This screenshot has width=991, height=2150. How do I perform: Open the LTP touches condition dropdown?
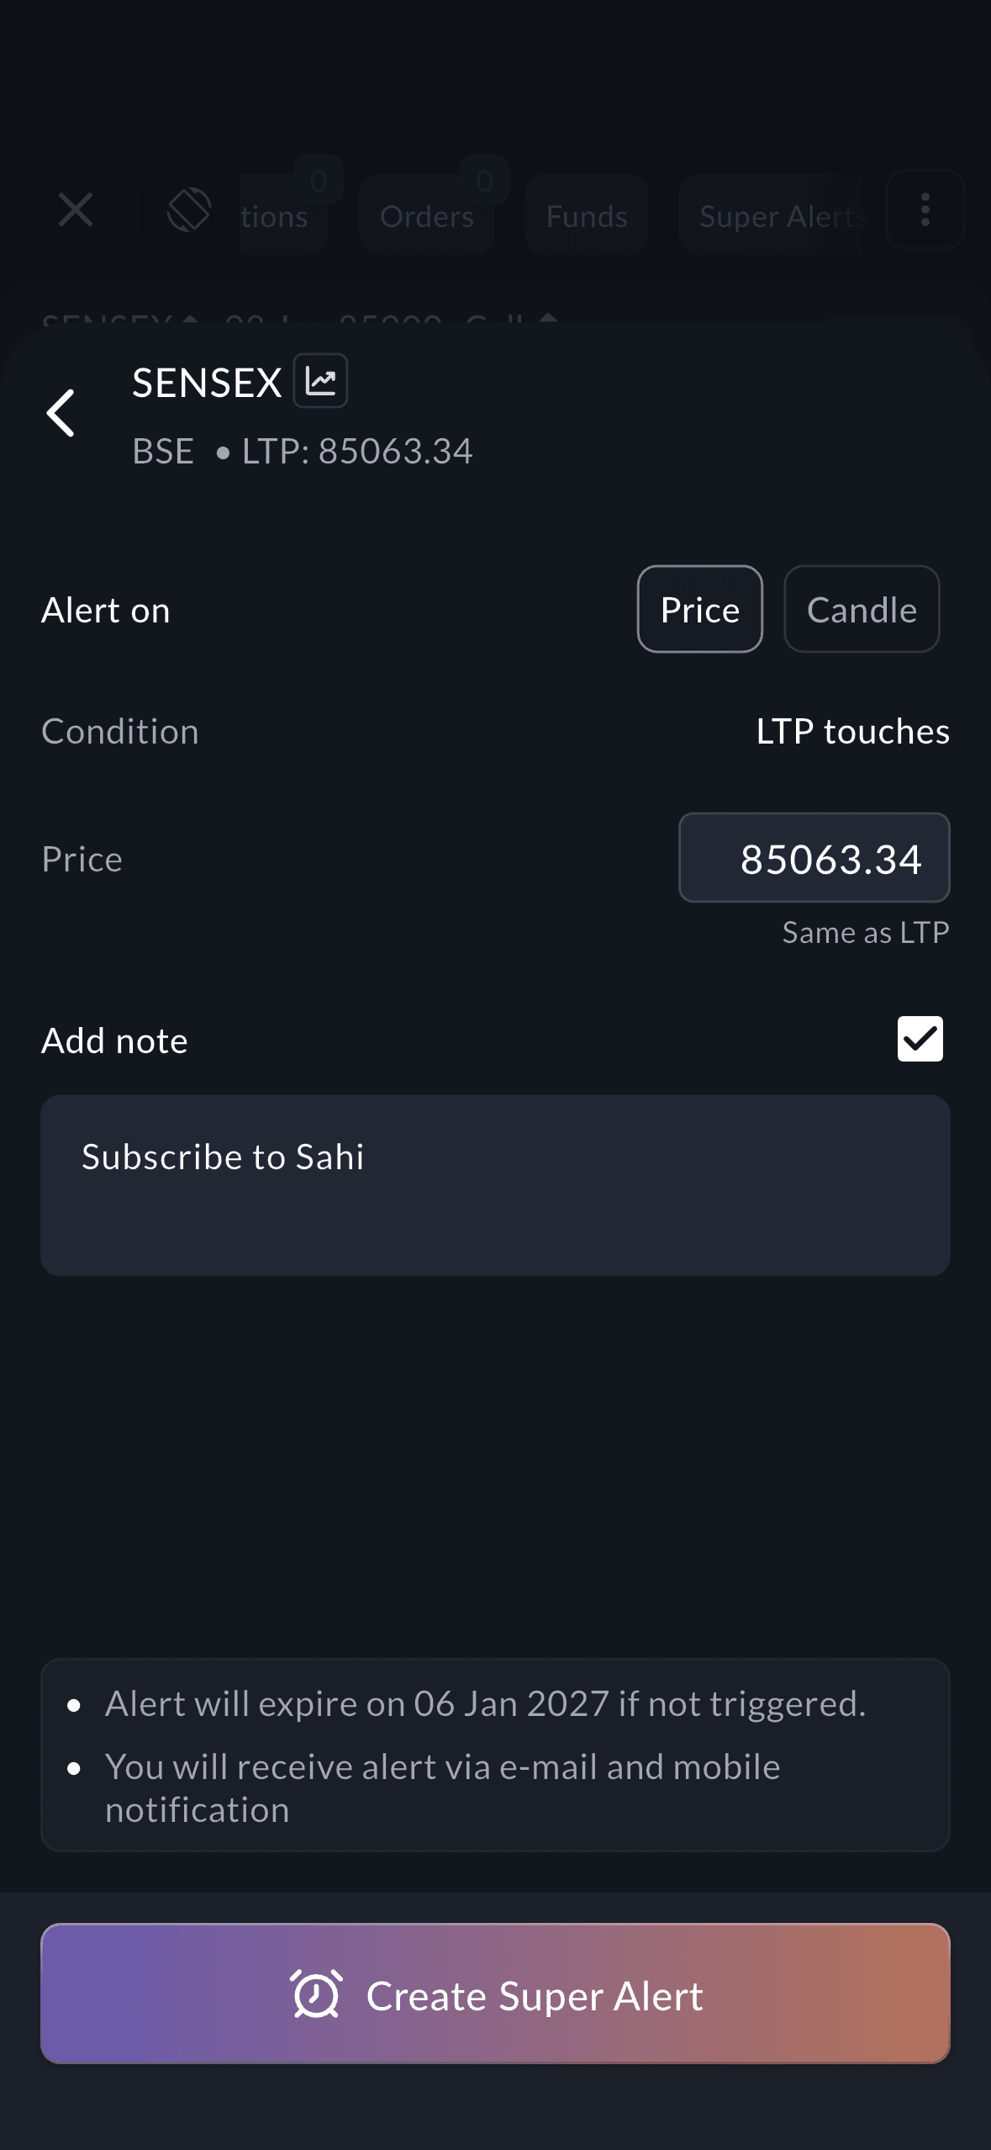coord(852,732)
